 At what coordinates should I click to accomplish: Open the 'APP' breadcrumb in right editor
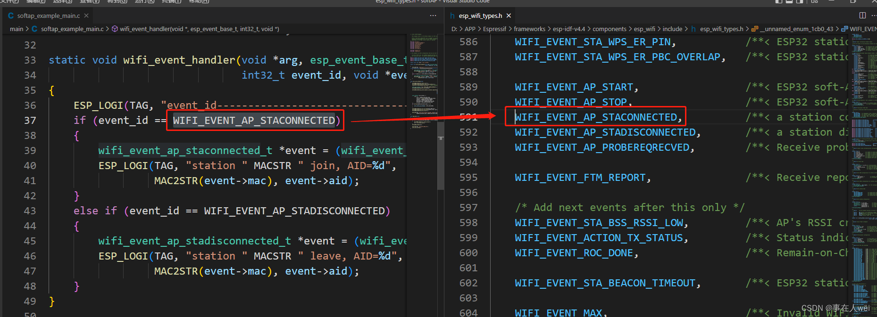(x=470, y=29)
